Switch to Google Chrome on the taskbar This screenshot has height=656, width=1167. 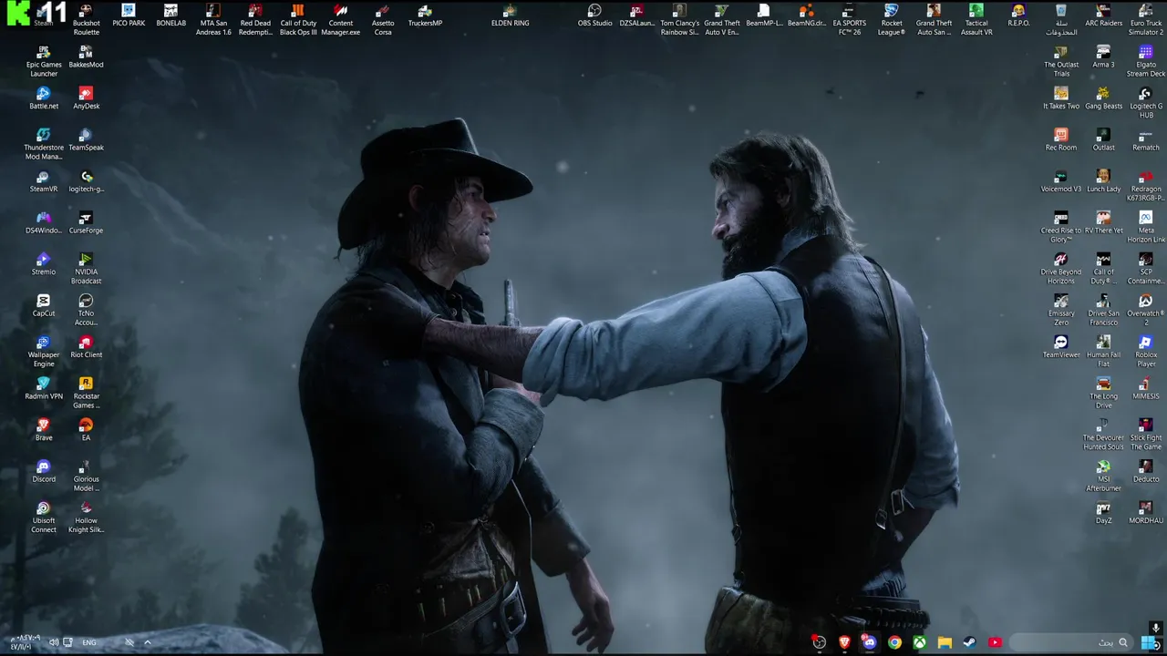tap(894, 642)
